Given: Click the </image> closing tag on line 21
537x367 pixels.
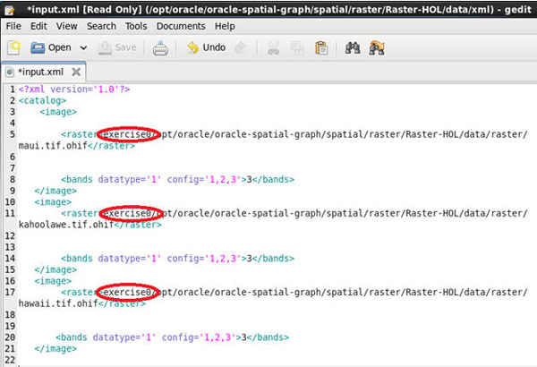Looking at the screenshot, I should pyautogui.click(x=55, y=349).
